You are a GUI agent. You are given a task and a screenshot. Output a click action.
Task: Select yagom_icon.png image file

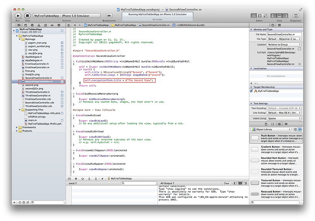[x=37, y=43]
